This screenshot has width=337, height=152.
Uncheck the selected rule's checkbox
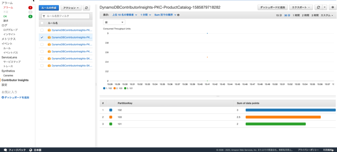(42, 38)
